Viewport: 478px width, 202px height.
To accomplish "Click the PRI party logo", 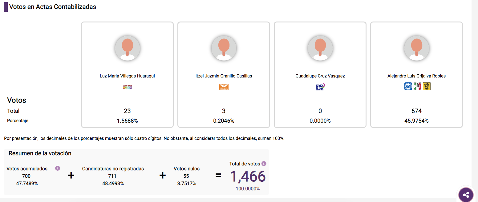I will coord(417,86).
